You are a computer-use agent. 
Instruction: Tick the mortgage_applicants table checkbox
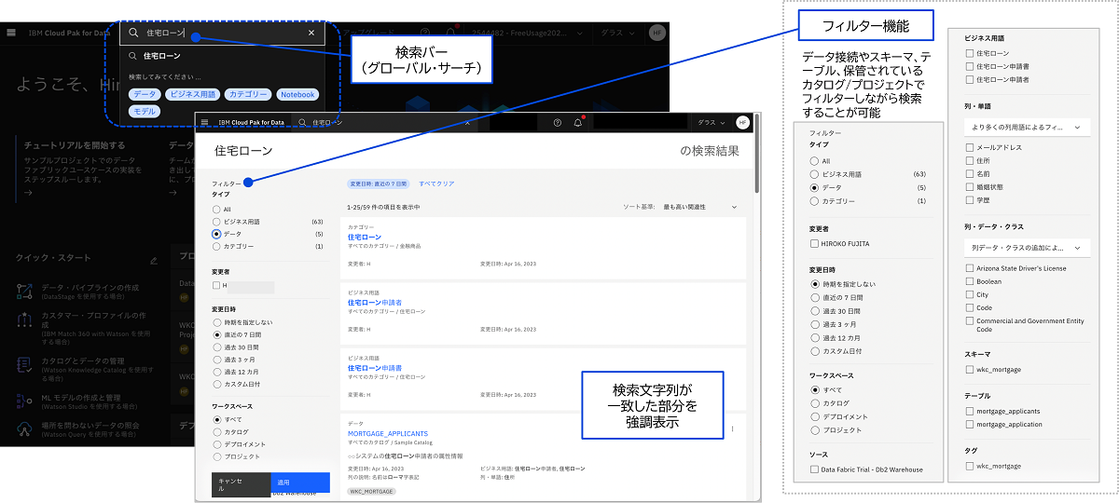pyautogui.click(x=971, y=411)
